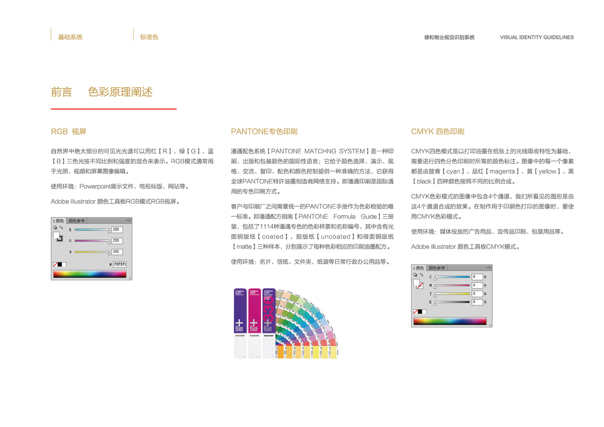Screen dimensions: 604x427
Task: Click the RGB 视屏 section heading
Action: (69, 131)
